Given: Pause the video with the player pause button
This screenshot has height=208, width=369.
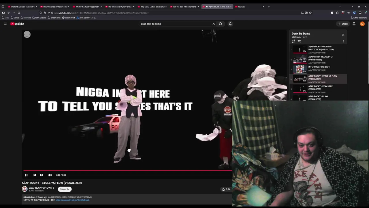Looking at the screenshot, I should tap(26, 175).
